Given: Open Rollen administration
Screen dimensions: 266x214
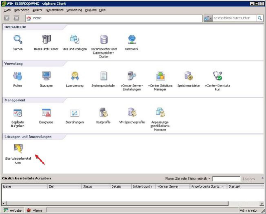Looking at the screenshot, I should (x=18, y=79).
